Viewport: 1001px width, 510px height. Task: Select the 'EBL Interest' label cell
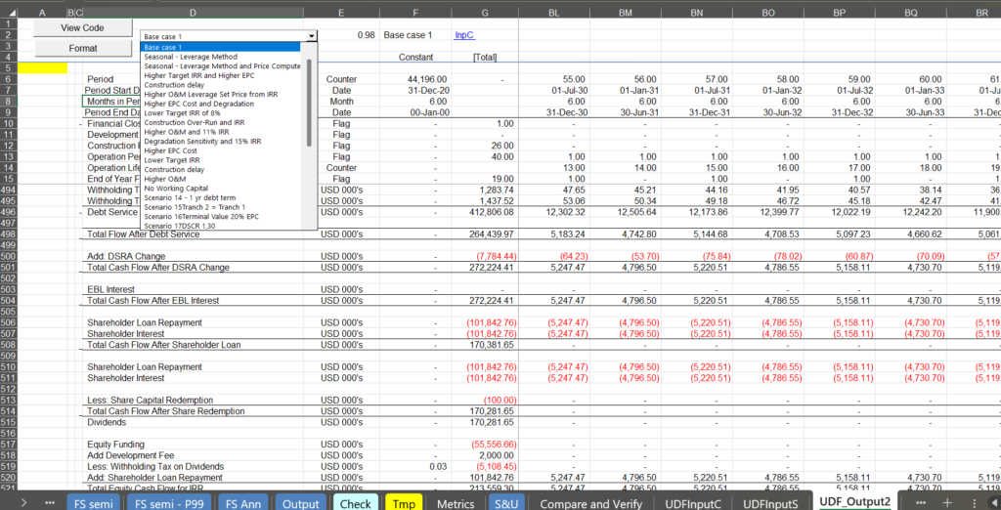click(x=193, y=289)
